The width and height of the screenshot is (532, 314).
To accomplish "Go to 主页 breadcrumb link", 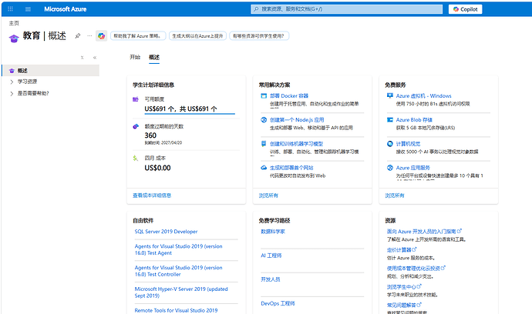I will pos(14,23).
